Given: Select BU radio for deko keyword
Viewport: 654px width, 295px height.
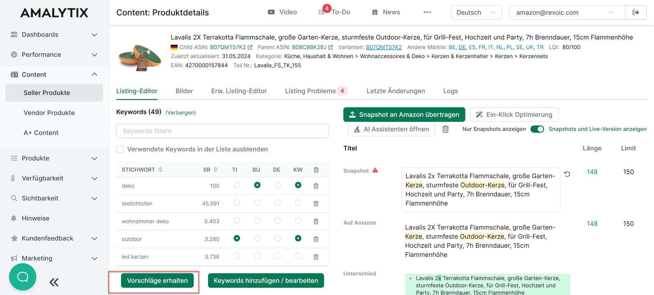Looking at the screenshot, I should point(257,185).
